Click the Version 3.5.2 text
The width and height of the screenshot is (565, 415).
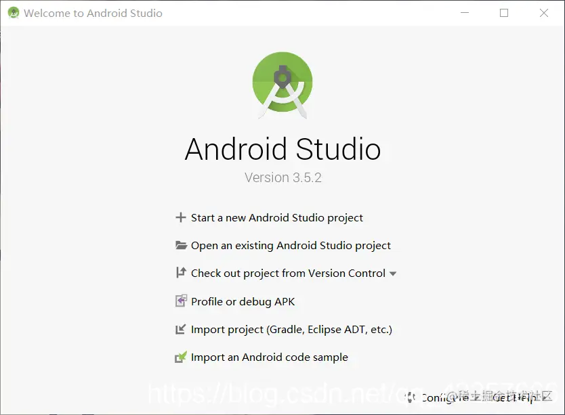pyautogui.click(x=283, y=177)
